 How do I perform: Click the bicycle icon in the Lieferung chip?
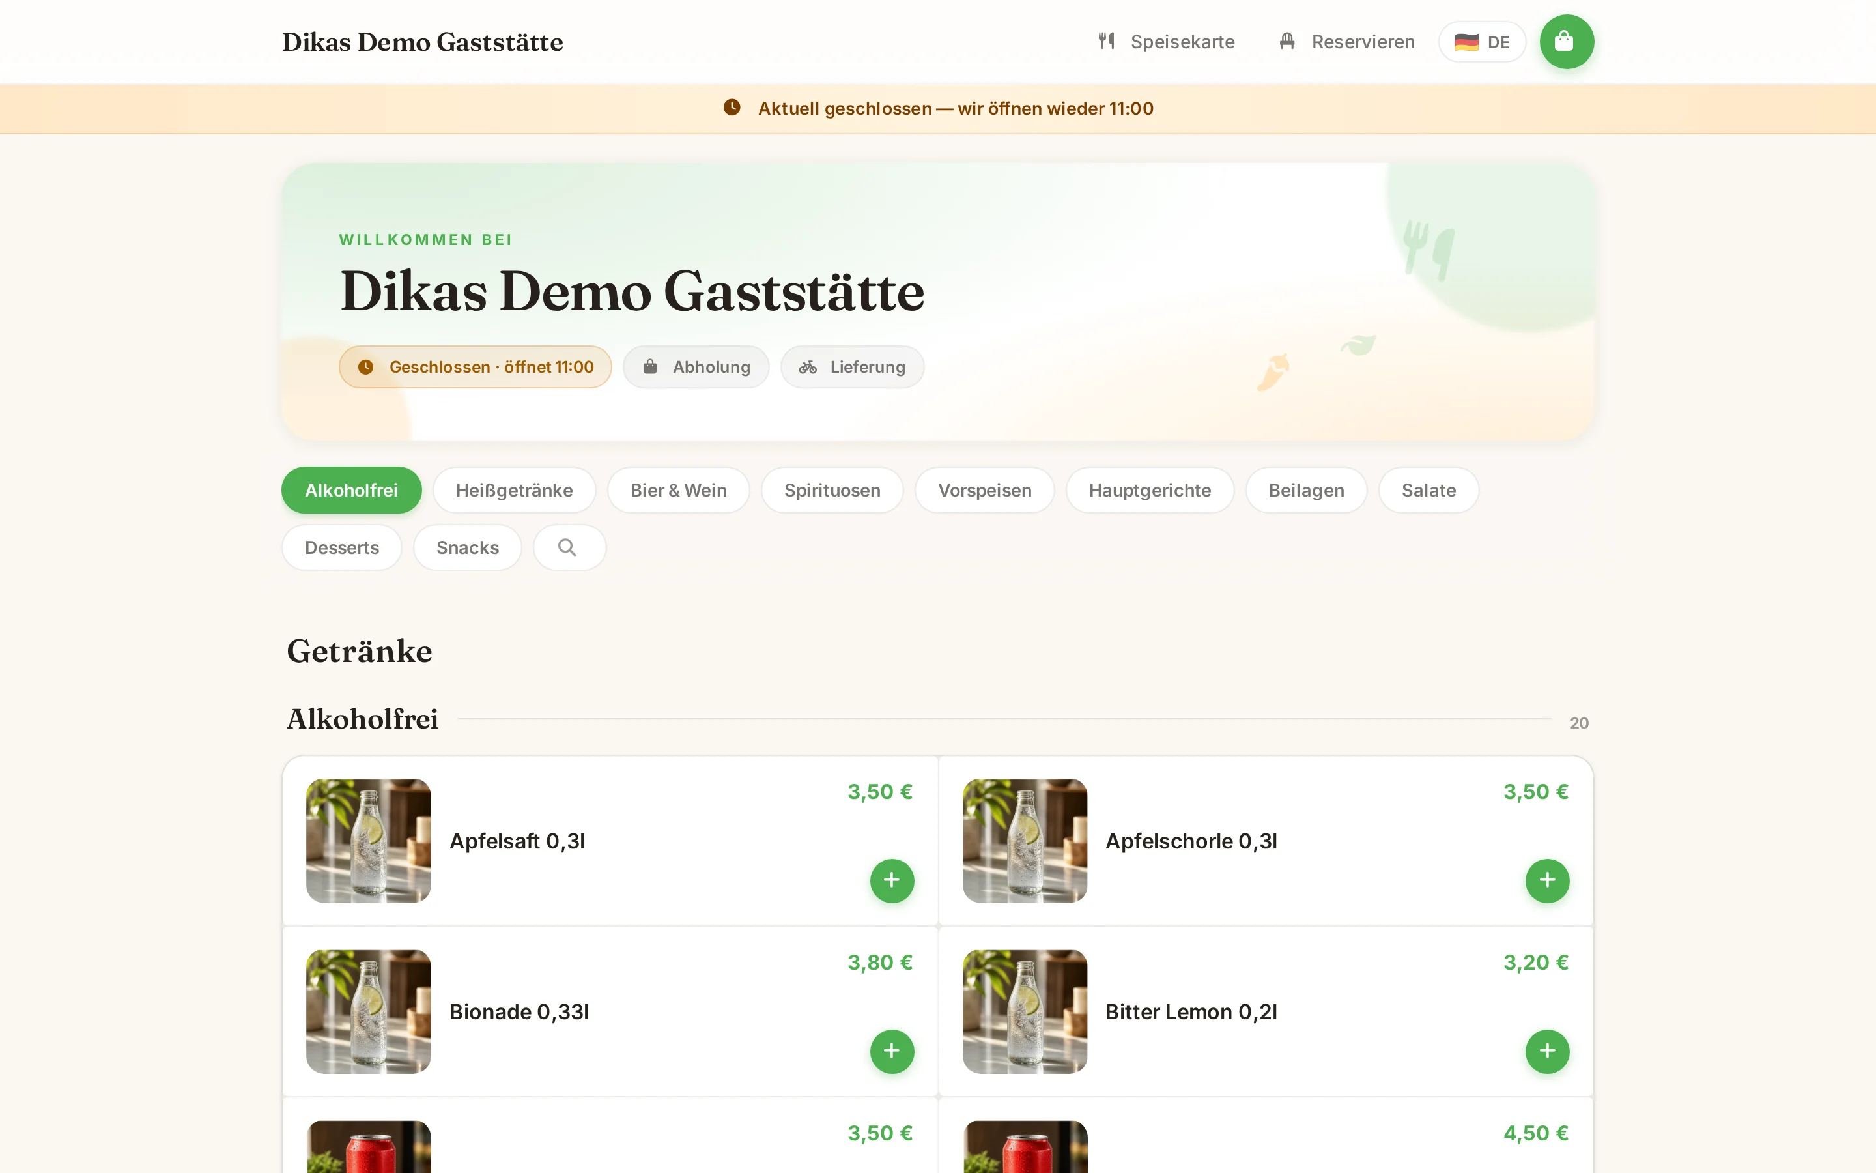[808, 367]
